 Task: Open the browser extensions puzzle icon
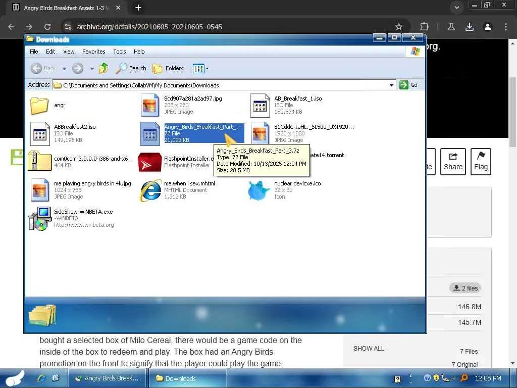click(x=424, y=27)
